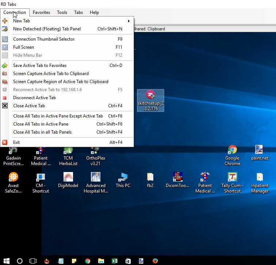Click the yellow plus New Tab icon
The image size is (276, 265).
(5, 21)
